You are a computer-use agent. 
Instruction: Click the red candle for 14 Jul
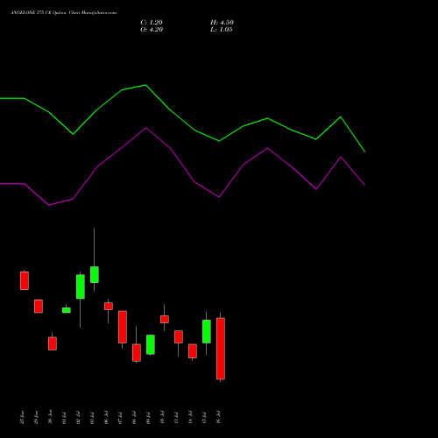pos(193,351)
